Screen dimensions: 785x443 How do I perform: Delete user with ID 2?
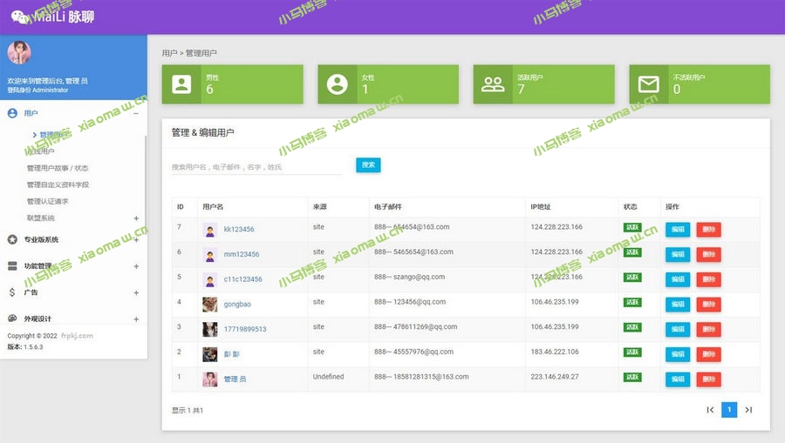709,354
